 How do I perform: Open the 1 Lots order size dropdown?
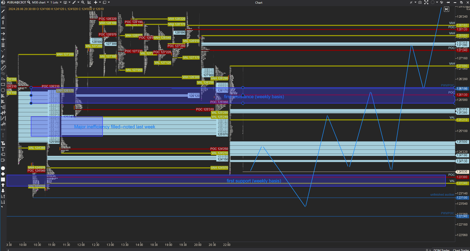tap(55, 2)
